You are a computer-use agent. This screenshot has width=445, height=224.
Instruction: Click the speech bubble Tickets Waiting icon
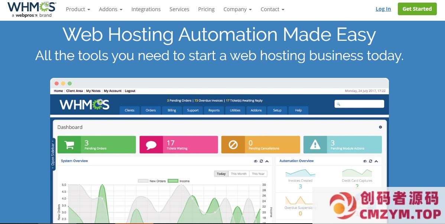pos(151,145)
